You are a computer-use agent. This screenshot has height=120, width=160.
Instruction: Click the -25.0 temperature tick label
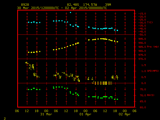(x=142, y=20)
